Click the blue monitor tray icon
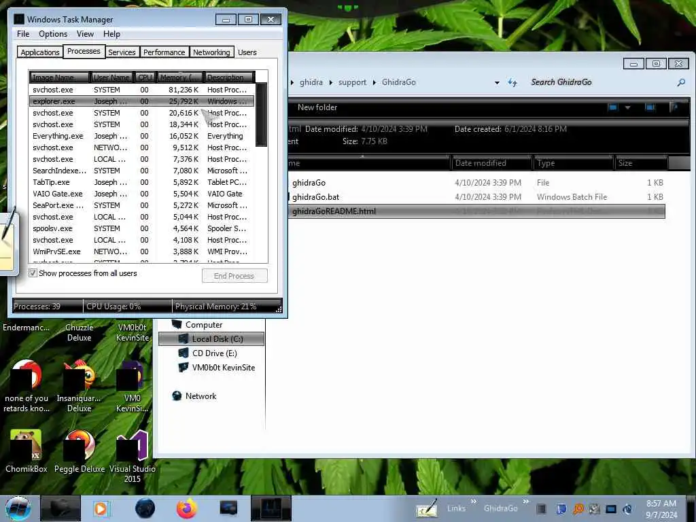The height and width of the screenshot is (522, 696). [x=611, y=509]
